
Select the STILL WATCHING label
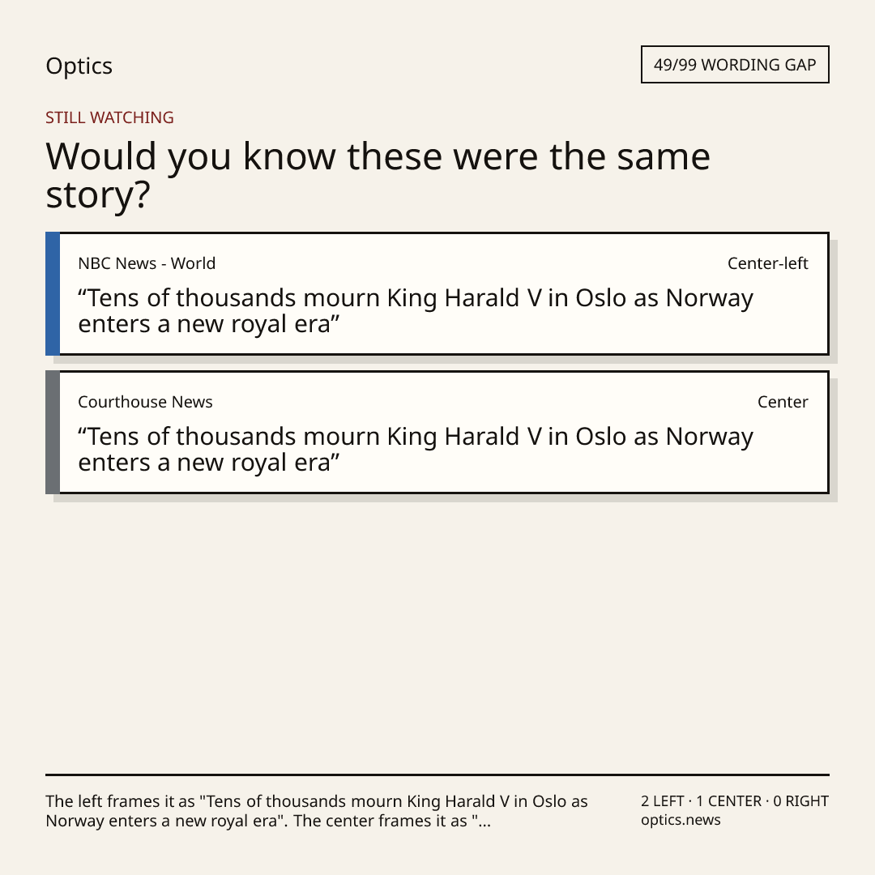109,117
